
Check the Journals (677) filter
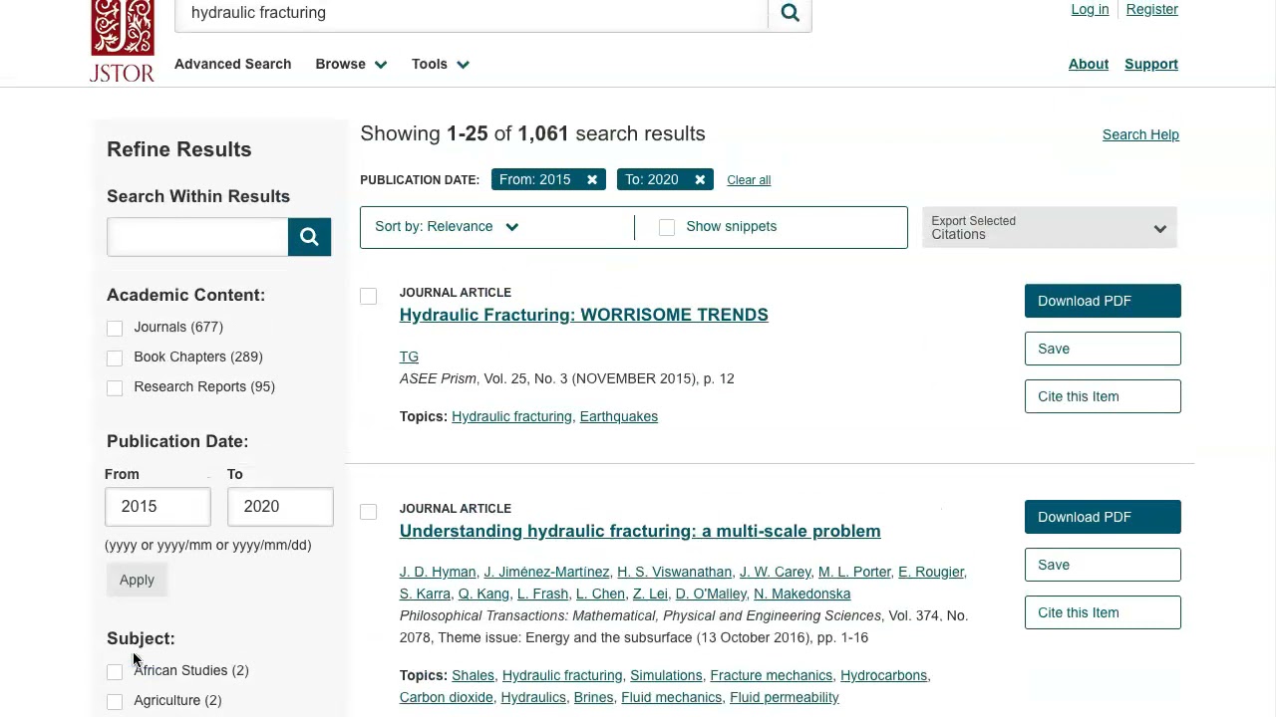click(x=115, y=329)
